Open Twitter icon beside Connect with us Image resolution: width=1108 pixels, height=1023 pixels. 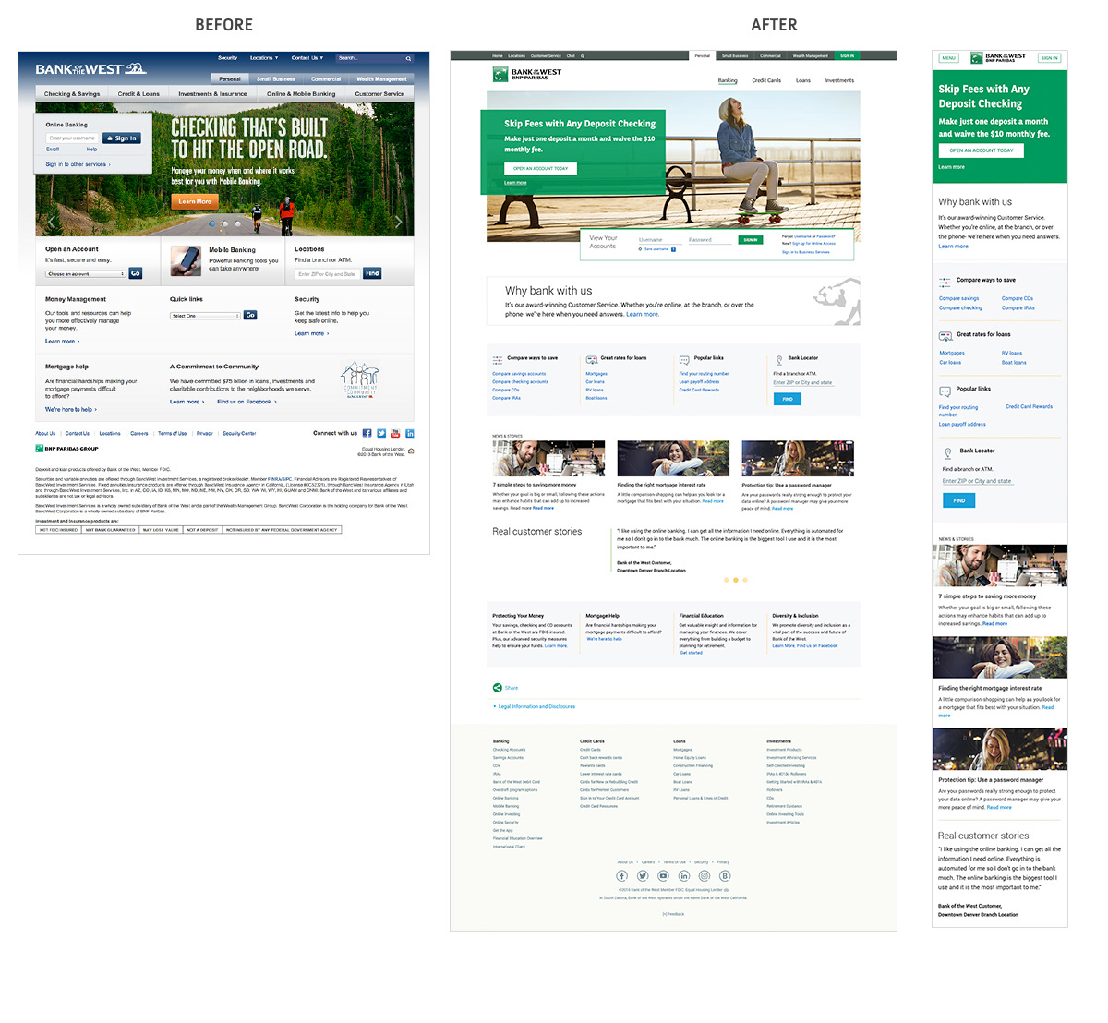pos(381,433)
